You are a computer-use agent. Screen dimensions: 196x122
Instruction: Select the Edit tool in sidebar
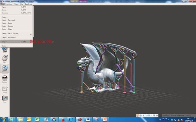coord(5,58)
